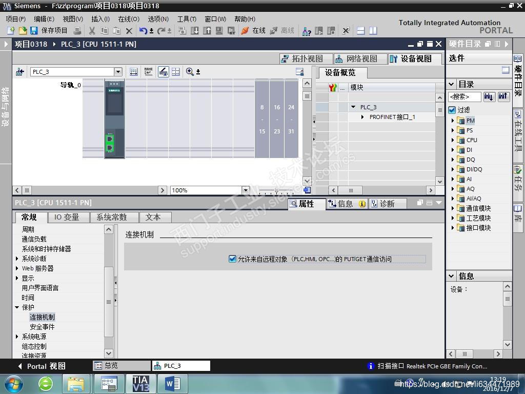
Task: Expand the 系统电源 tree node
Action: [17, 337]
